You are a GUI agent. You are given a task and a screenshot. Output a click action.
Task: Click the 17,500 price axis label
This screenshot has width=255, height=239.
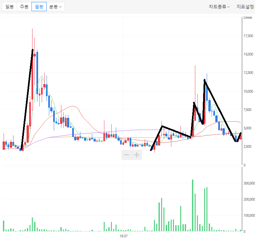(248, 36)
